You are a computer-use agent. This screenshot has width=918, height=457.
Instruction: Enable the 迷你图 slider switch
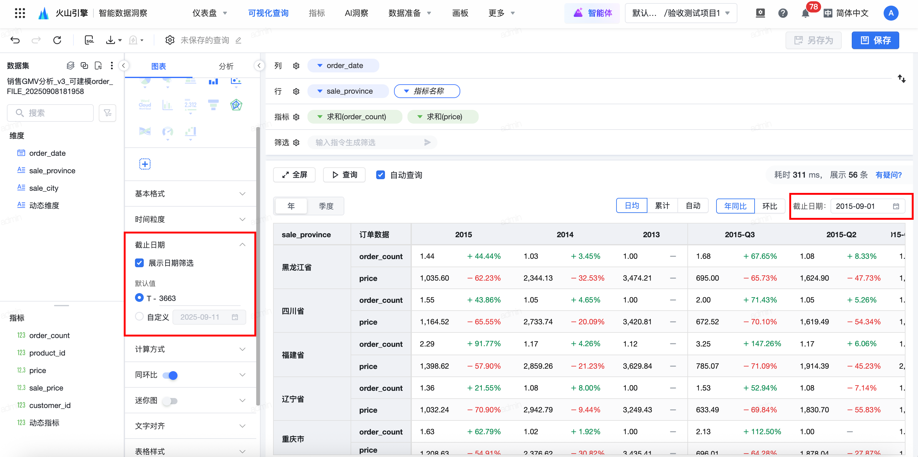[x=170, y=401]
